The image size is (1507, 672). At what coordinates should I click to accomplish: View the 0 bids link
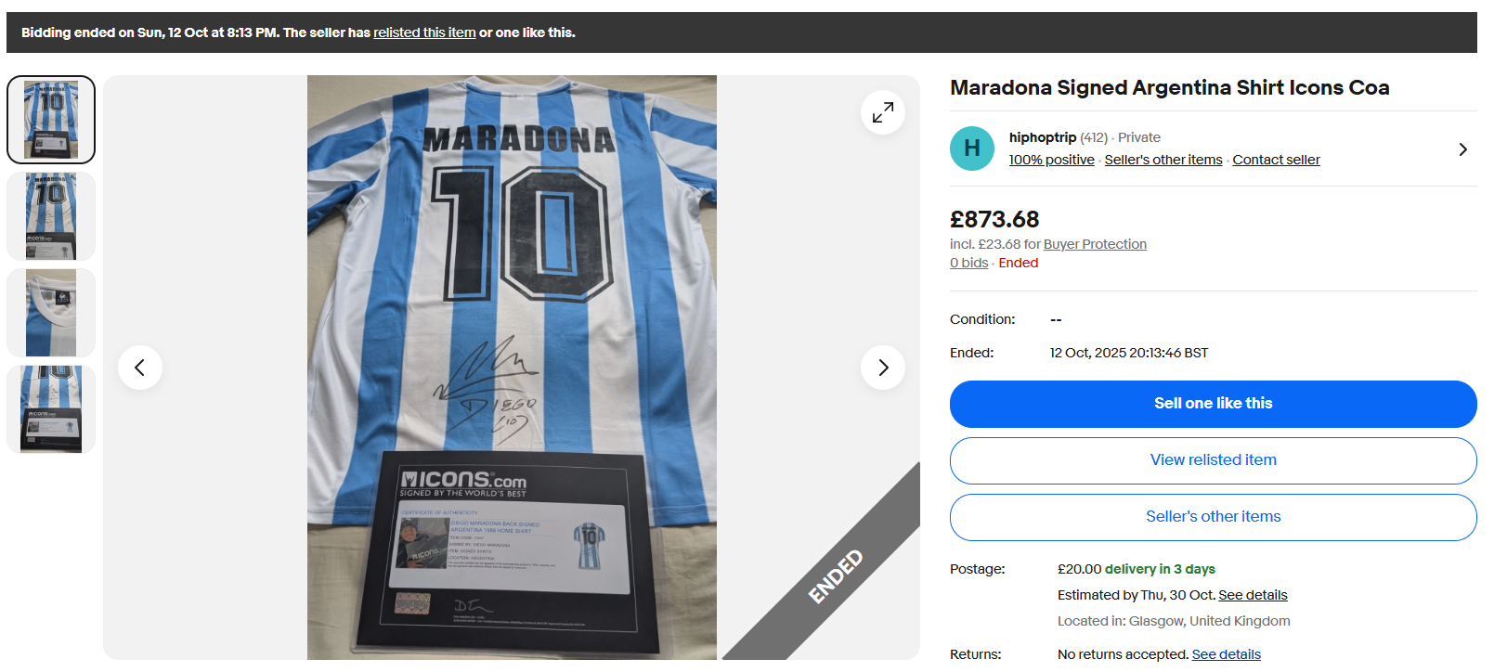coord(968,263)
